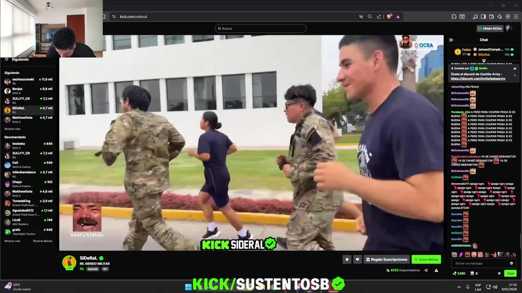Click Mostrar Menos under Recomendado list

pyautogui.click(x=42, y=241)
